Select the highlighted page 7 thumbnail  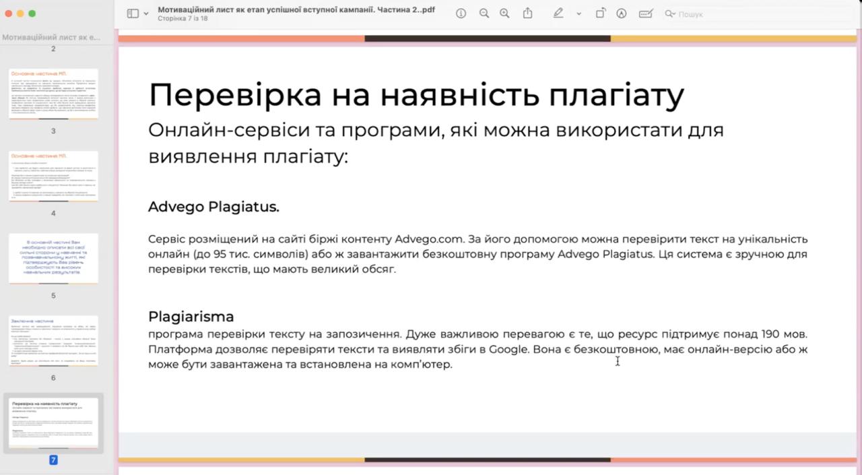(53, 423)
